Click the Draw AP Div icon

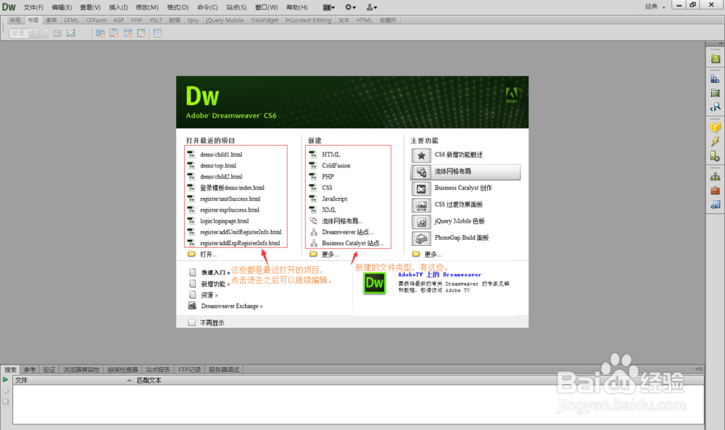point(71,33)
